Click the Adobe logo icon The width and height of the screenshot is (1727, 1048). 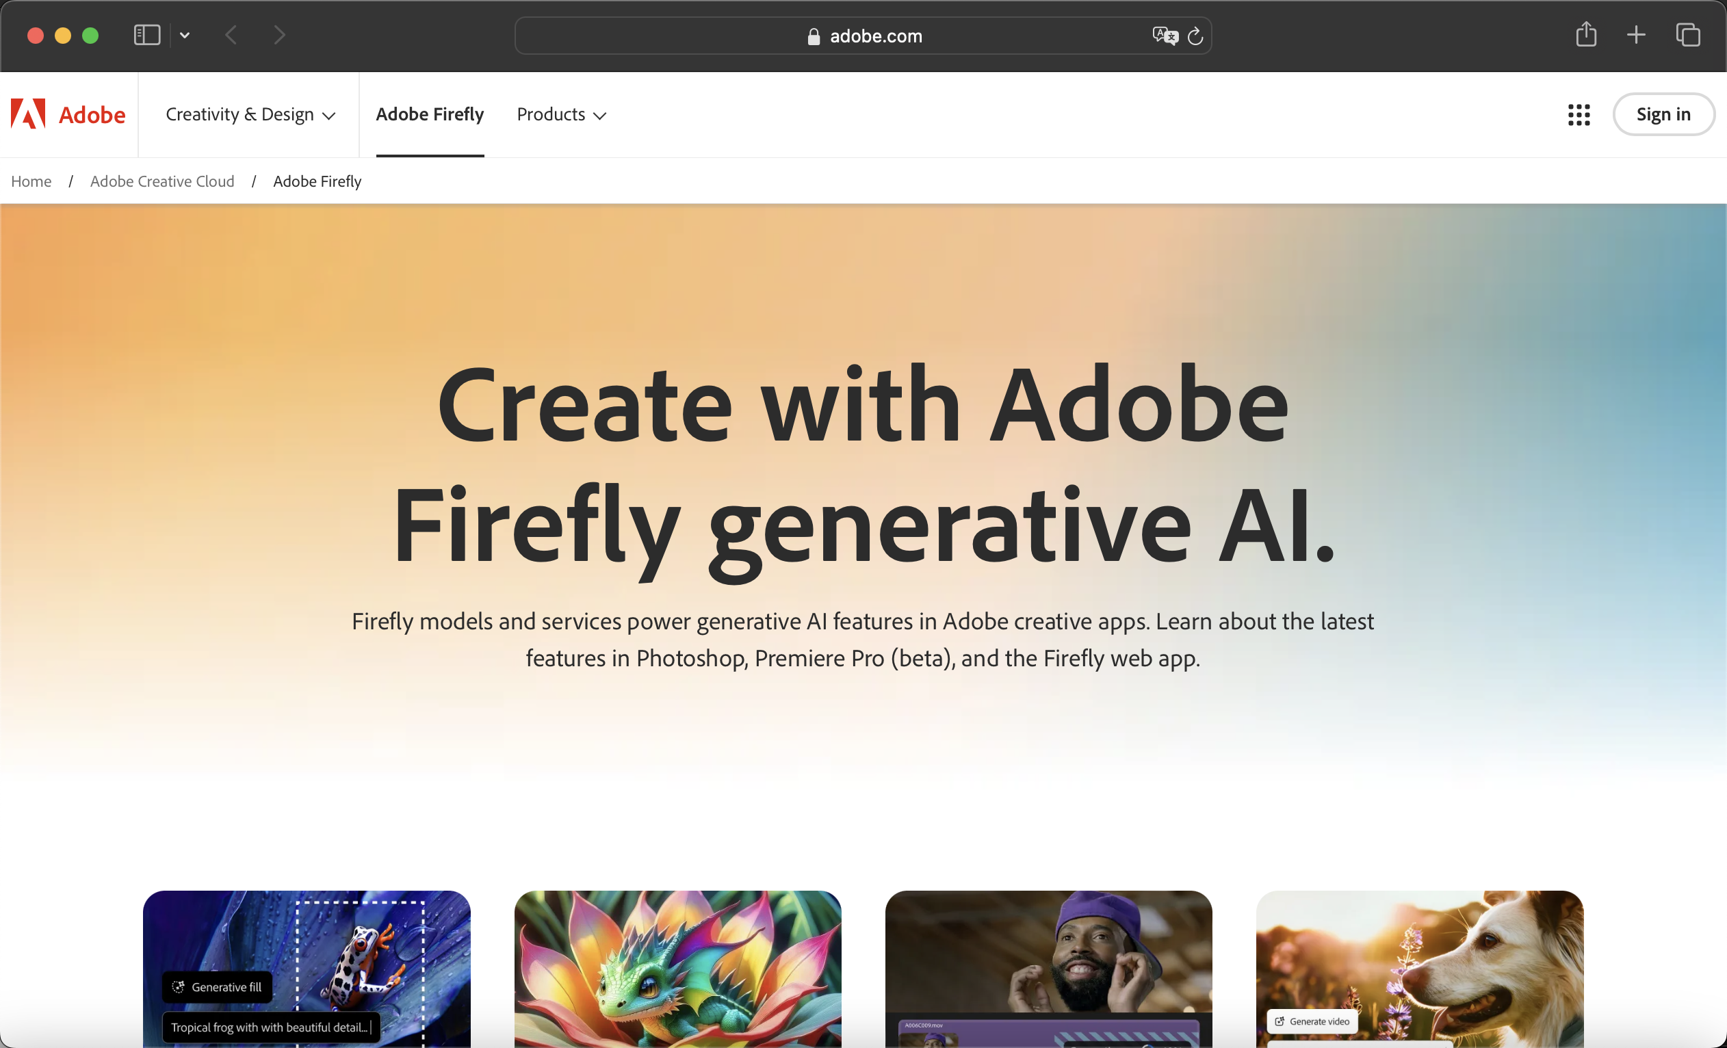28,114
